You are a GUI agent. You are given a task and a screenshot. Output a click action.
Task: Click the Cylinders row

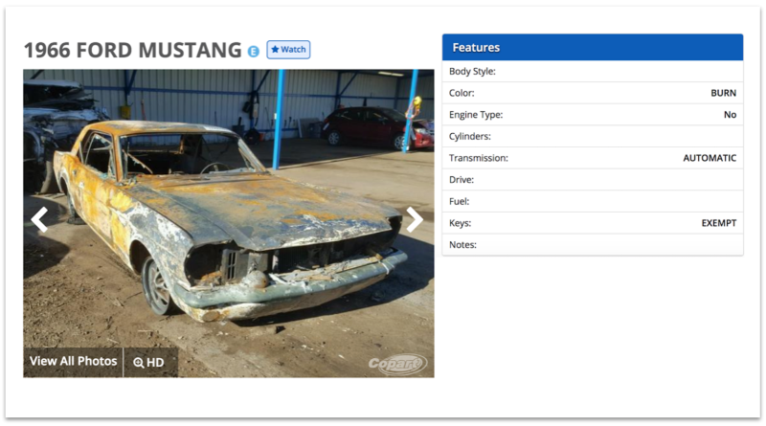click(593, 136)
